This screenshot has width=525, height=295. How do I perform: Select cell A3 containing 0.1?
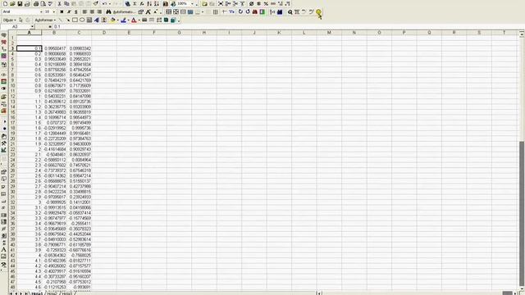[30, 48]
